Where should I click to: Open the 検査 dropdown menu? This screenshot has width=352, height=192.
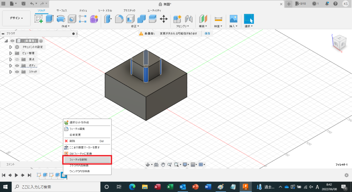pyautogui.click(x=218, y=26)
